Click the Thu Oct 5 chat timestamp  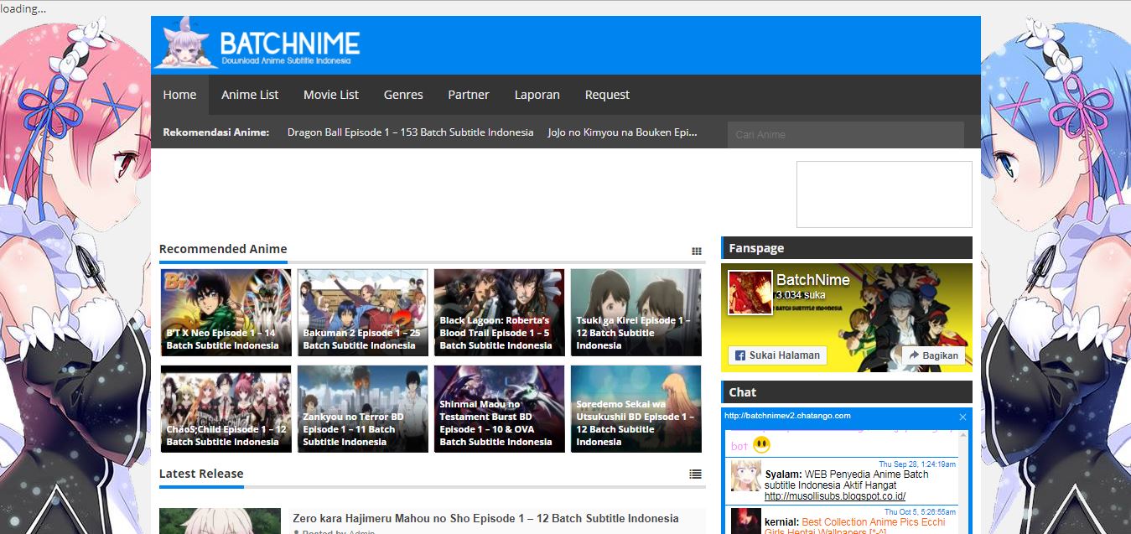tap(921, 511)
